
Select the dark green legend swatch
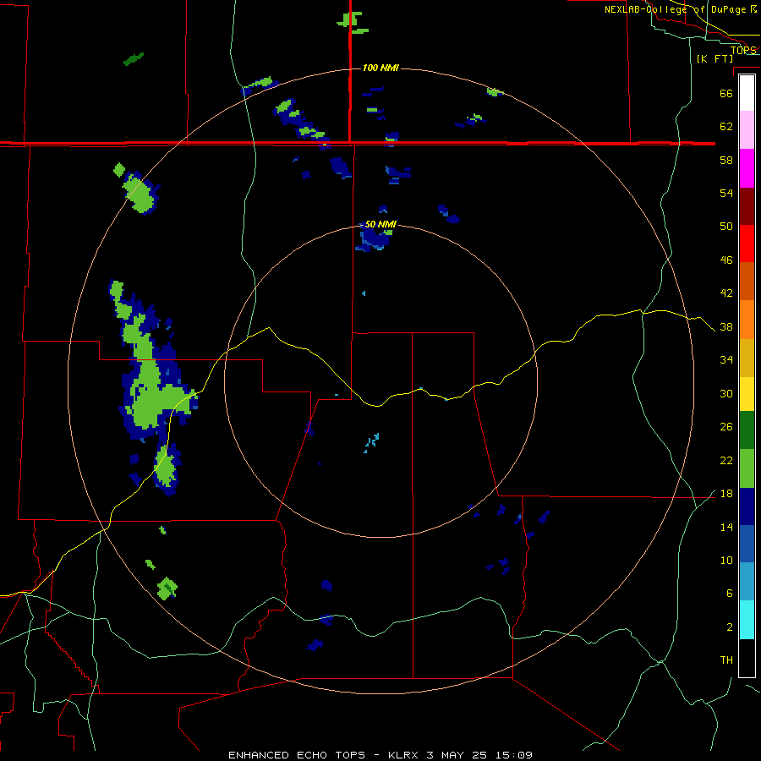pos(747,430)
